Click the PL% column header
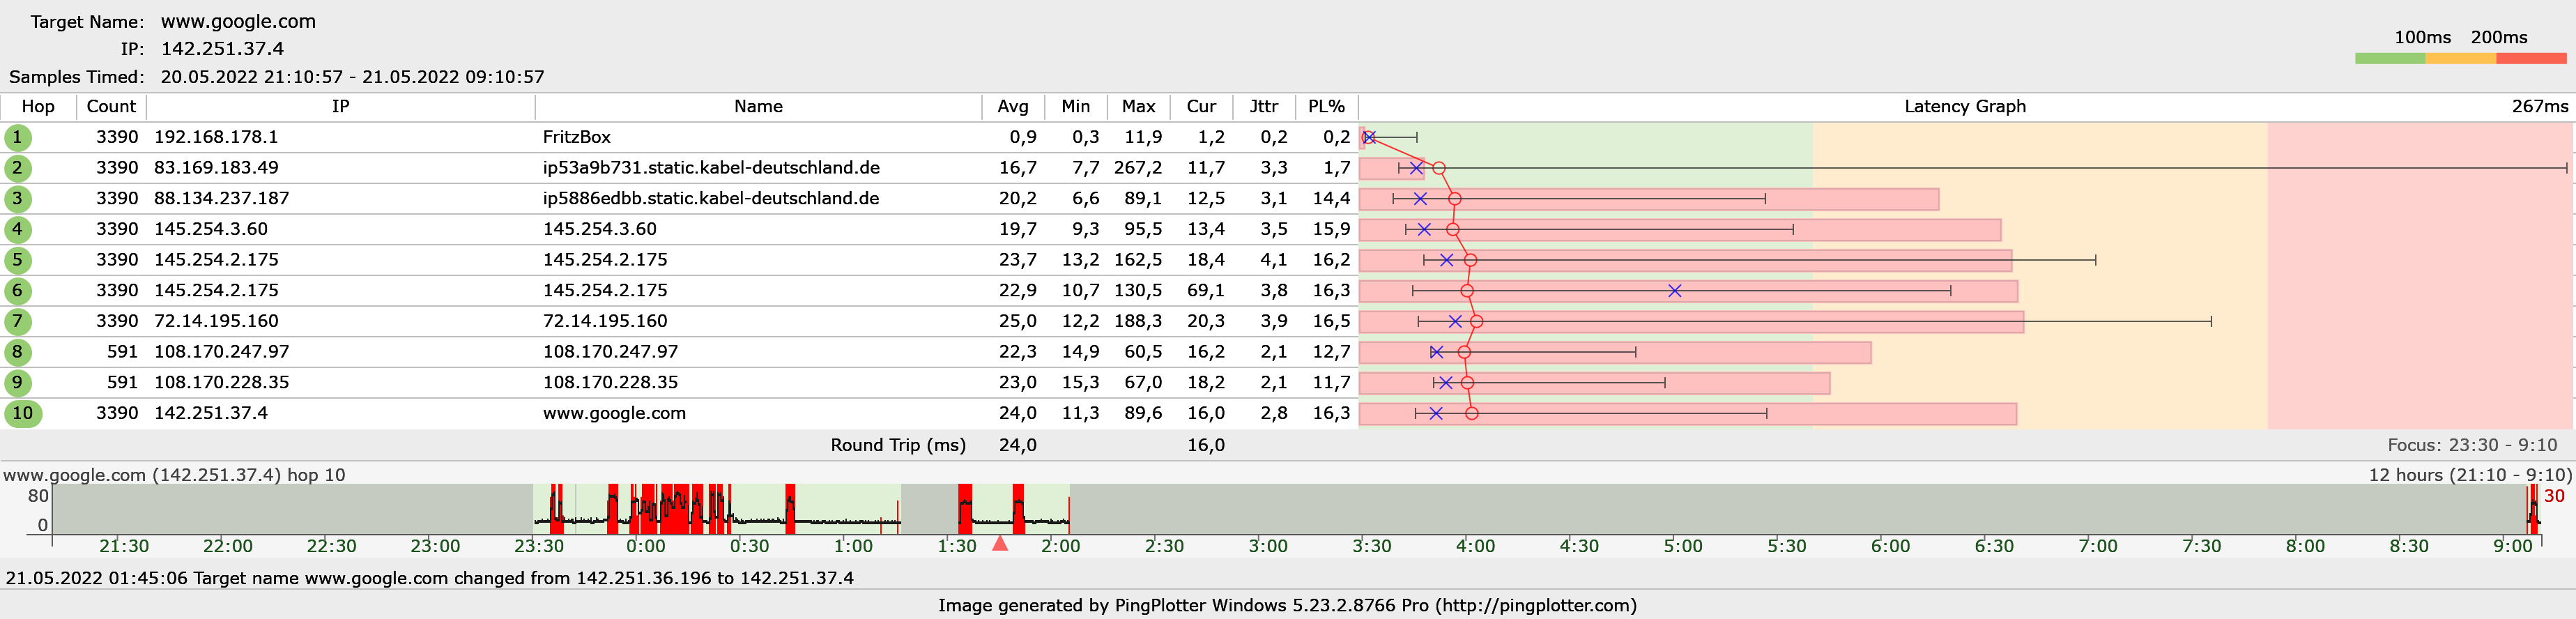Screen dimensions: 2576x619 (x=1326, y=106)
